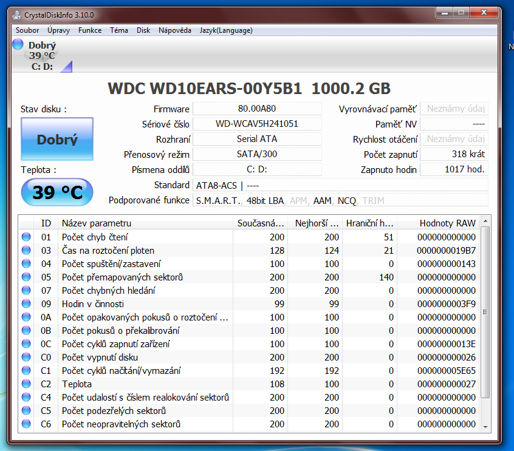
Task: Click status orb for attribute C1
Action: click(26, 370)
